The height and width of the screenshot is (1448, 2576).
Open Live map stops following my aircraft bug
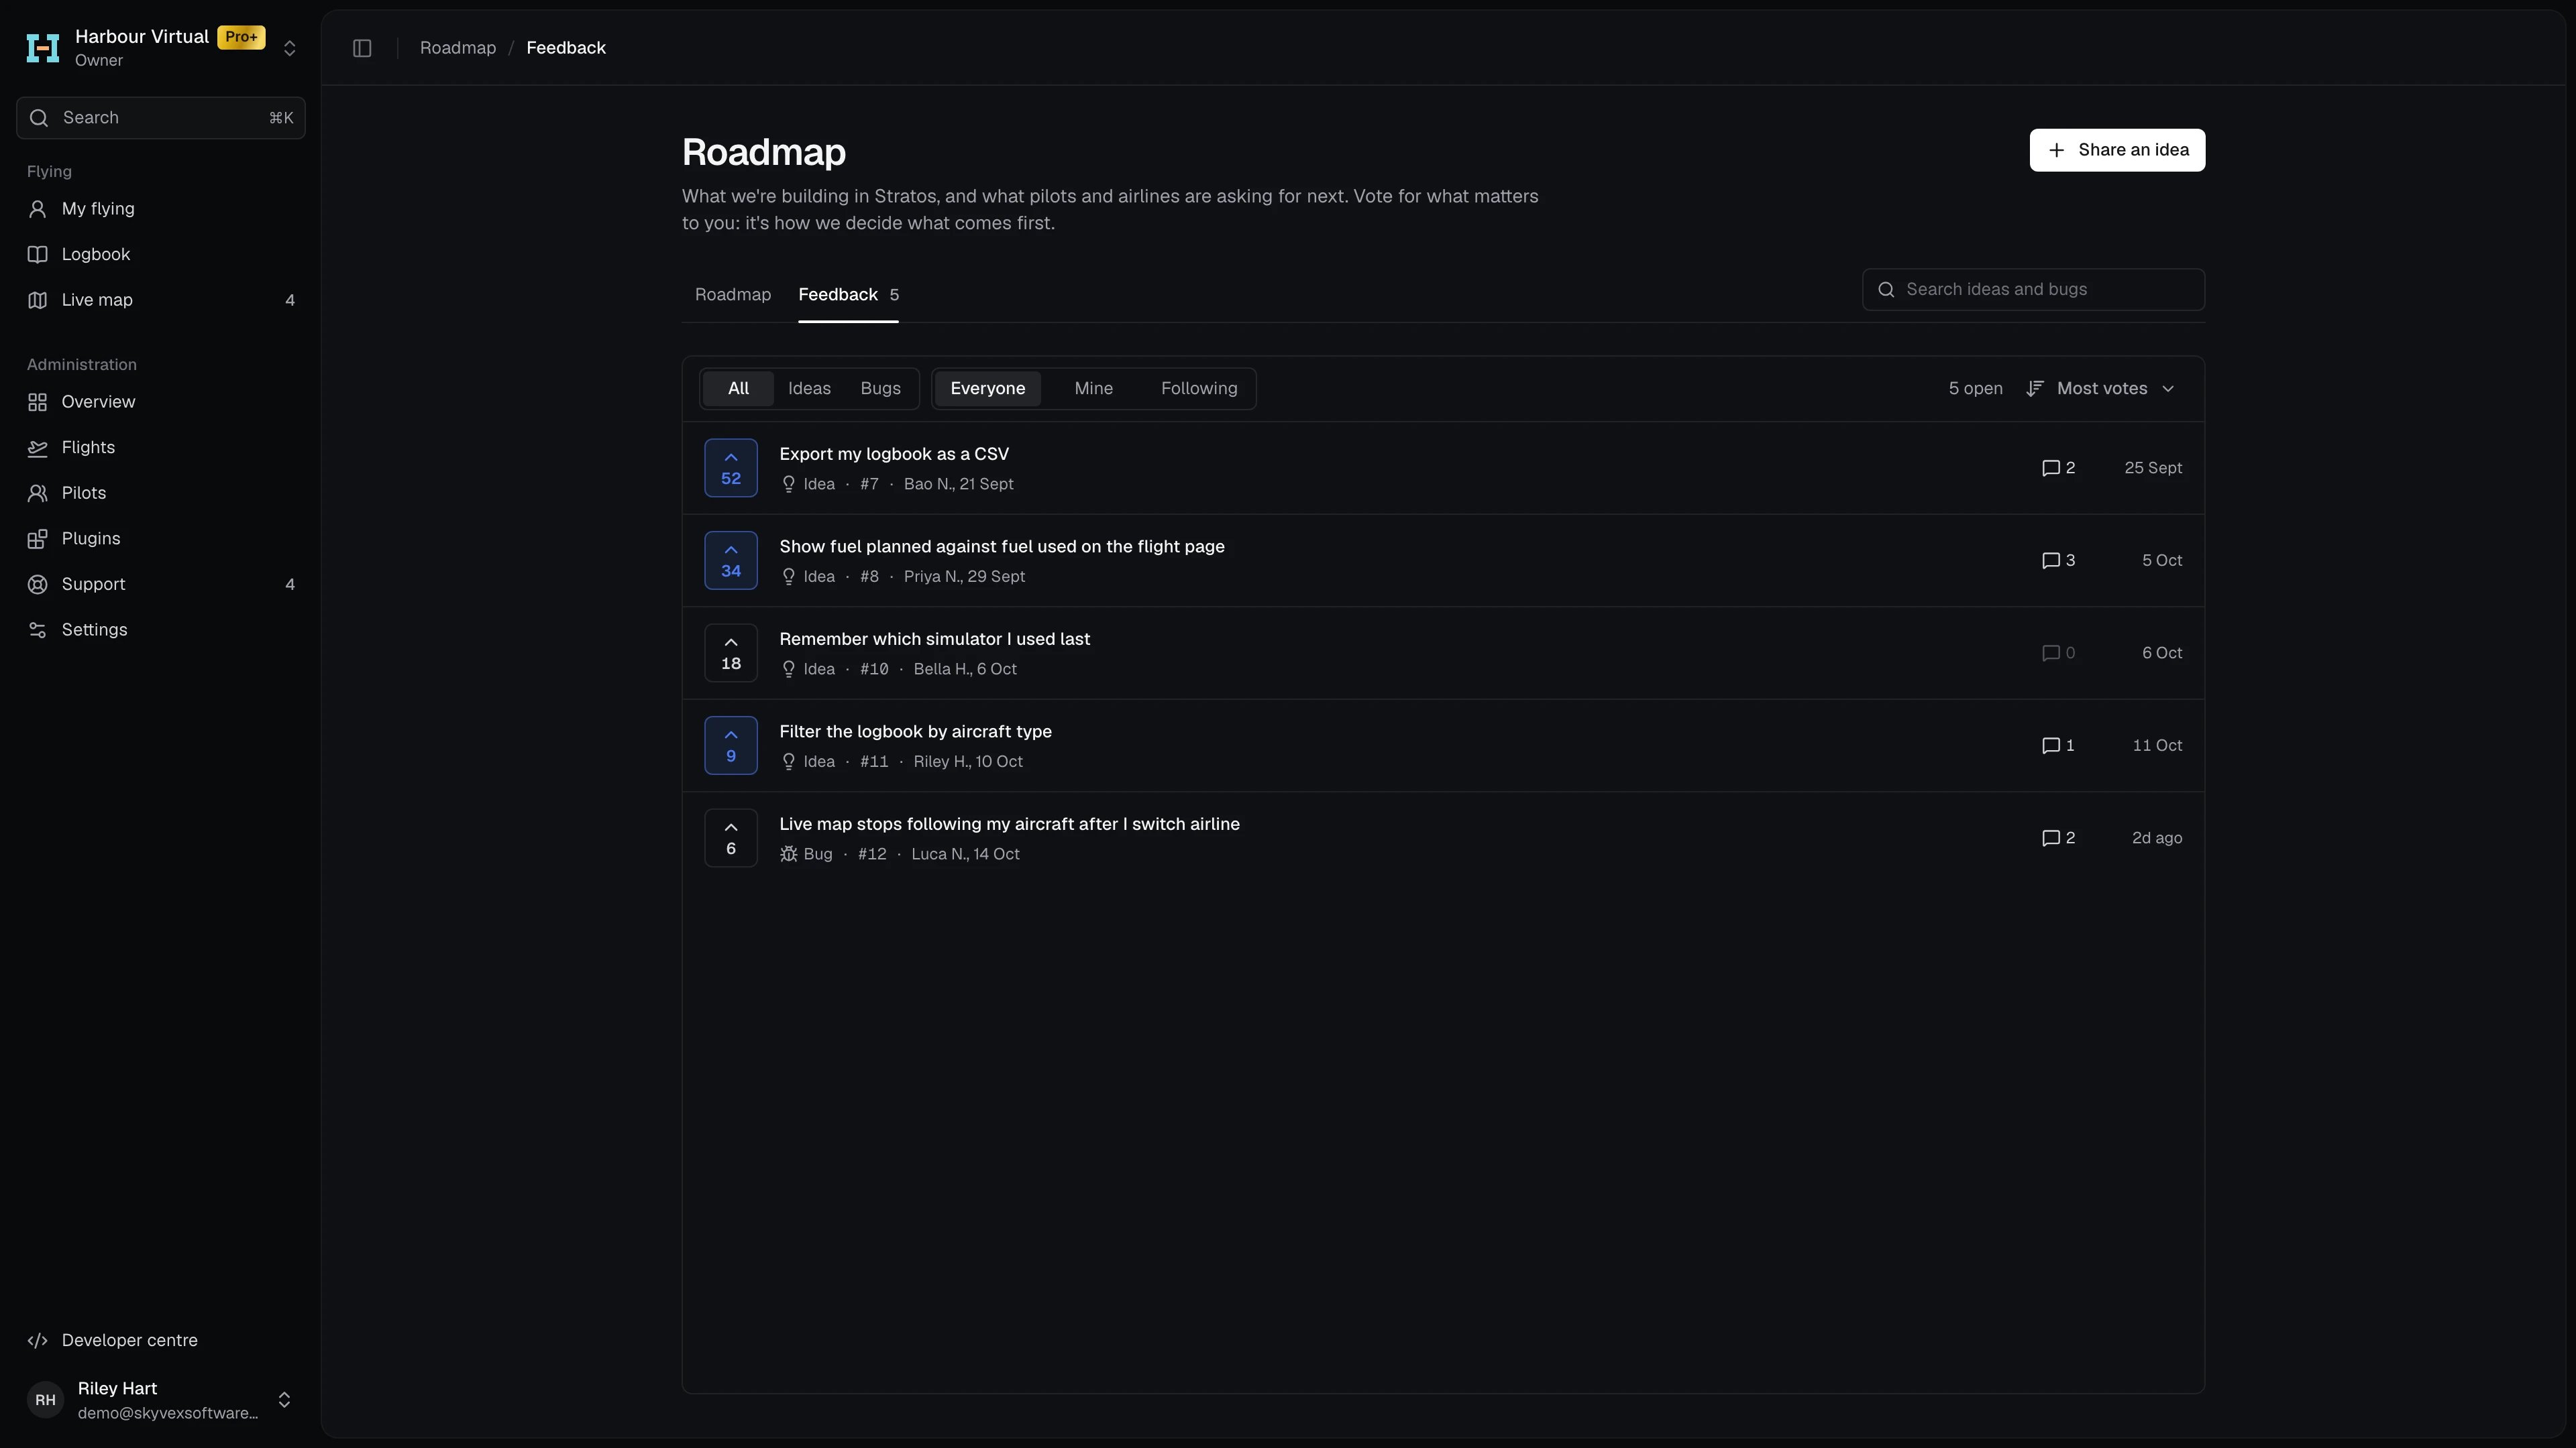(1009, 825)
